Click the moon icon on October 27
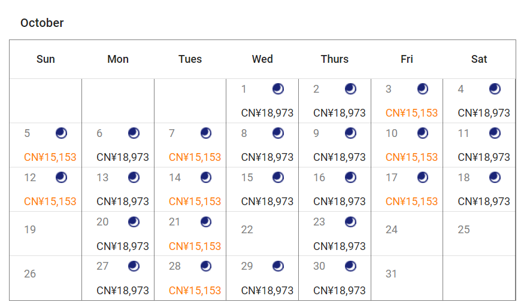 pos(134,266)
